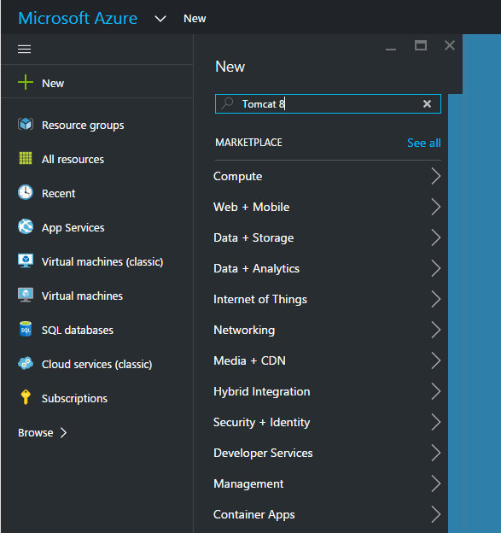The width and height of the screenshot is (501, 533).
Task: Expand the Microsoft Azure dropdown chevron
Action: click(x=160, y=19)
